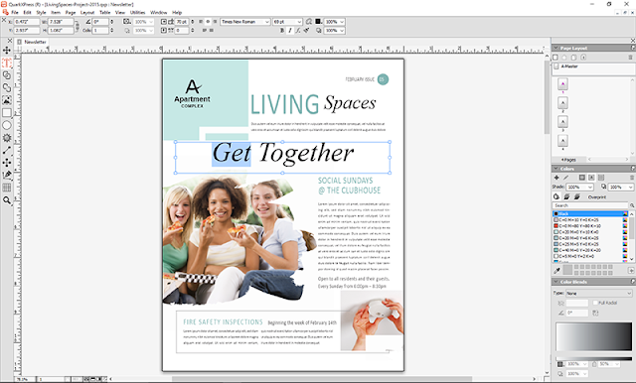Add color to eyedropper swatches button
This screenshot has width=636, height=383.
[x=631, y=270]
